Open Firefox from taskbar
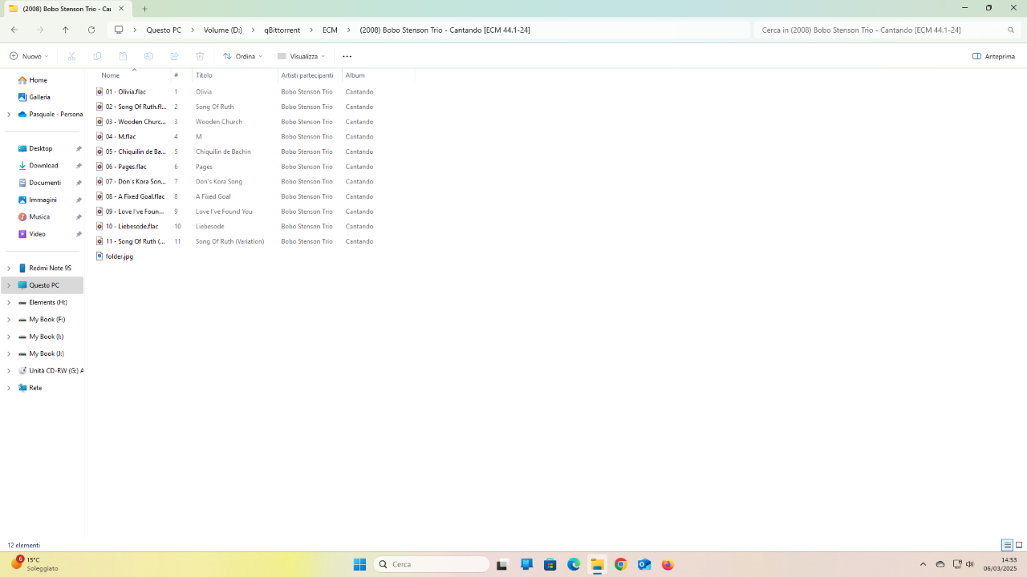 click(x=668, y=564)
